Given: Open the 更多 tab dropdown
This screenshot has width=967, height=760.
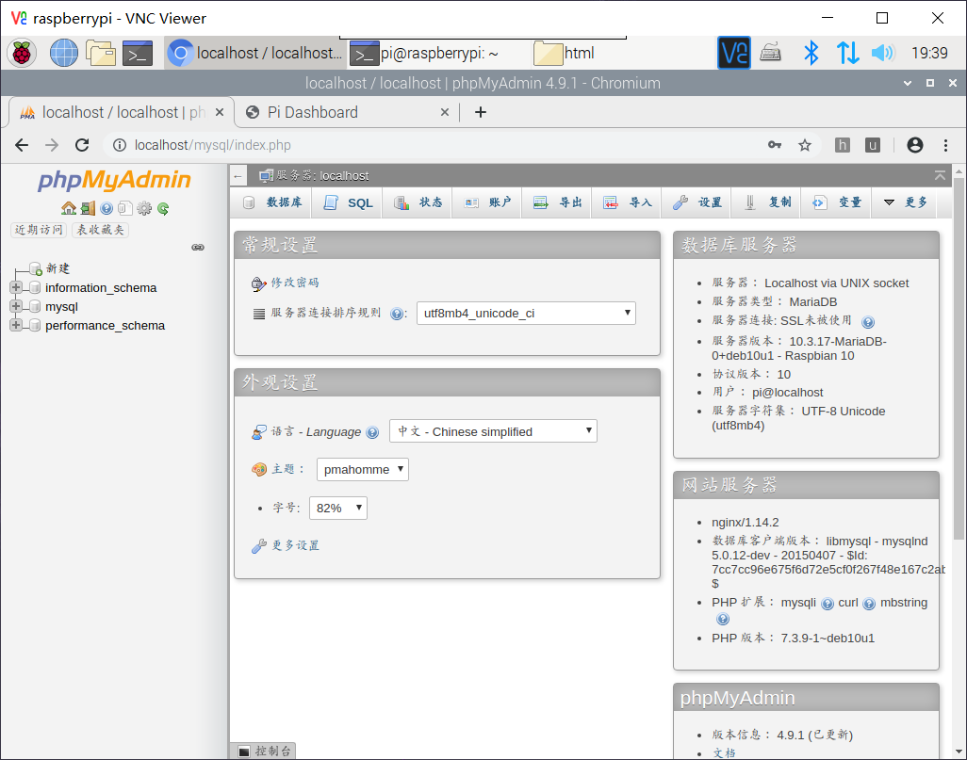Looking at the screenshot, I should (906, 202).
